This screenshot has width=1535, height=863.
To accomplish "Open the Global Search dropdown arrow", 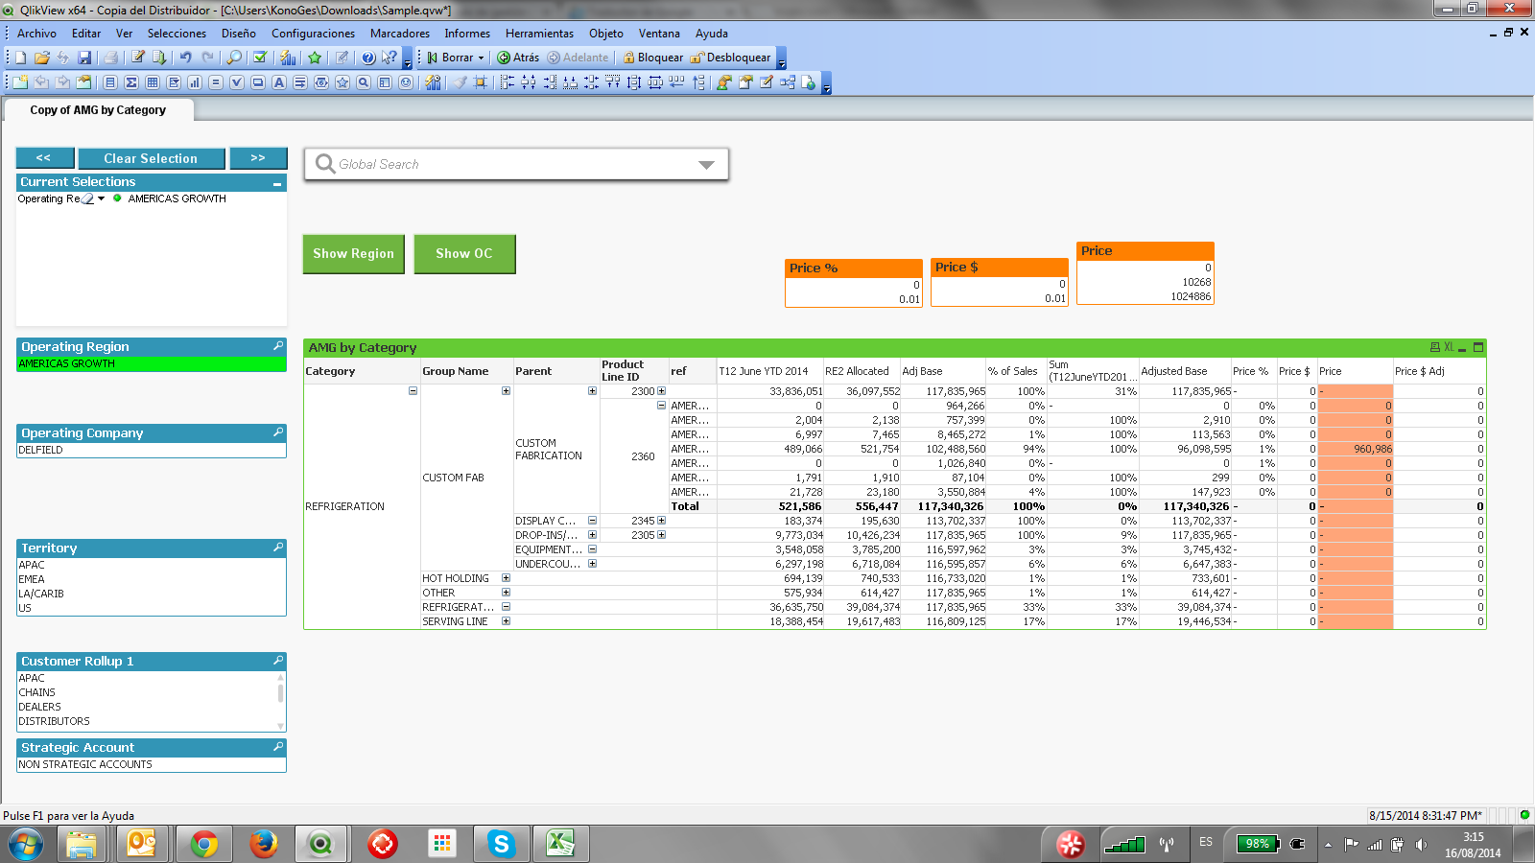I will [706, 165].
